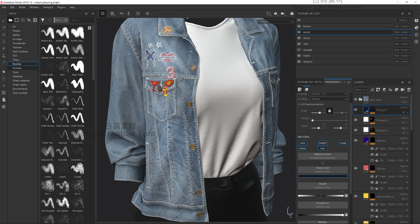420x224 pixels.
Task: Click Roughness uniform color button
Action: [323, 205]
